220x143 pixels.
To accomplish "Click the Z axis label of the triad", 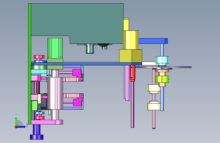I will pos(27,125).
